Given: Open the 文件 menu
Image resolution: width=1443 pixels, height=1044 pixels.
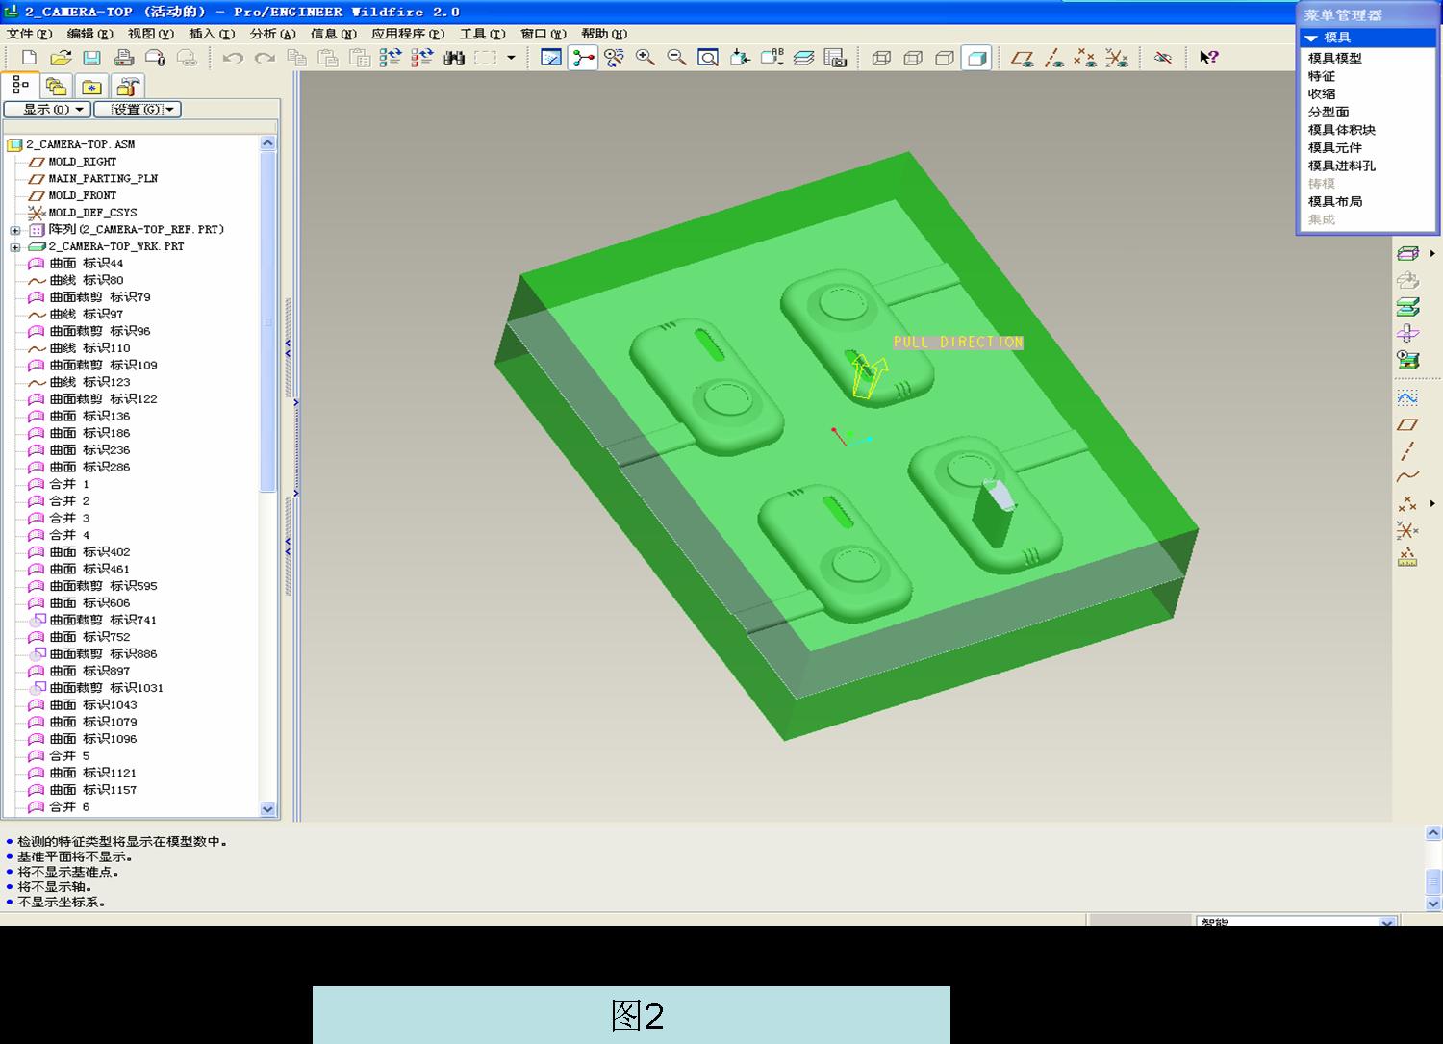Looking at the screenshot, I should point(29,34).
